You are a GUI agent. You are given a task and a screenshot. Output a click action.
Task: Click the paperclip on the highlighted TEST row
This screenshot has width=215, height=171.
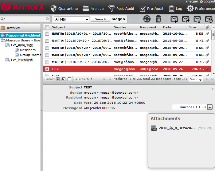click(x=207, y=69)
